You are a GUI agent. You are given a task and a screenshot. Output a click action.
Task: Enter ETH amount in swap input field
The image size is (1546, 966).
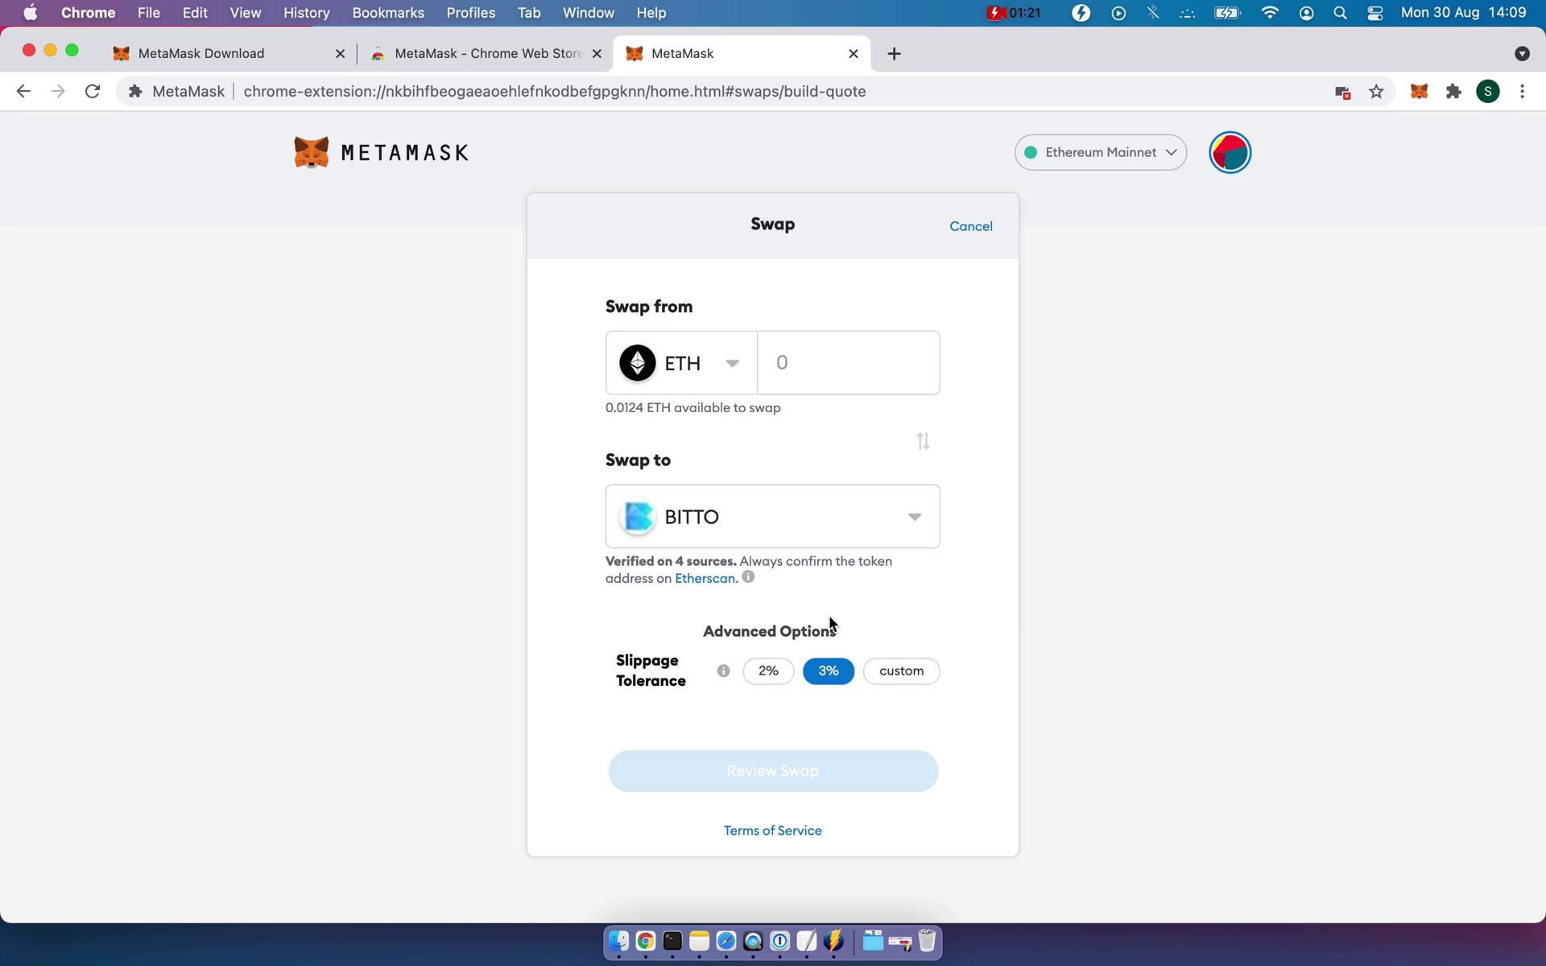848,361
